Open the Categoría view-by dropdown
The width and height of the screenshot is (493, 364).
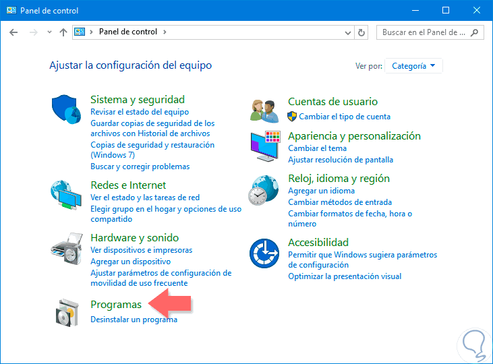(x=413, y=66)
